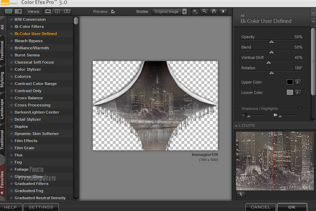Image resolution: width=316 pixels, height=211 pixels.
Task: Open the Landscape filter category tab
Action: click(2, 109)
